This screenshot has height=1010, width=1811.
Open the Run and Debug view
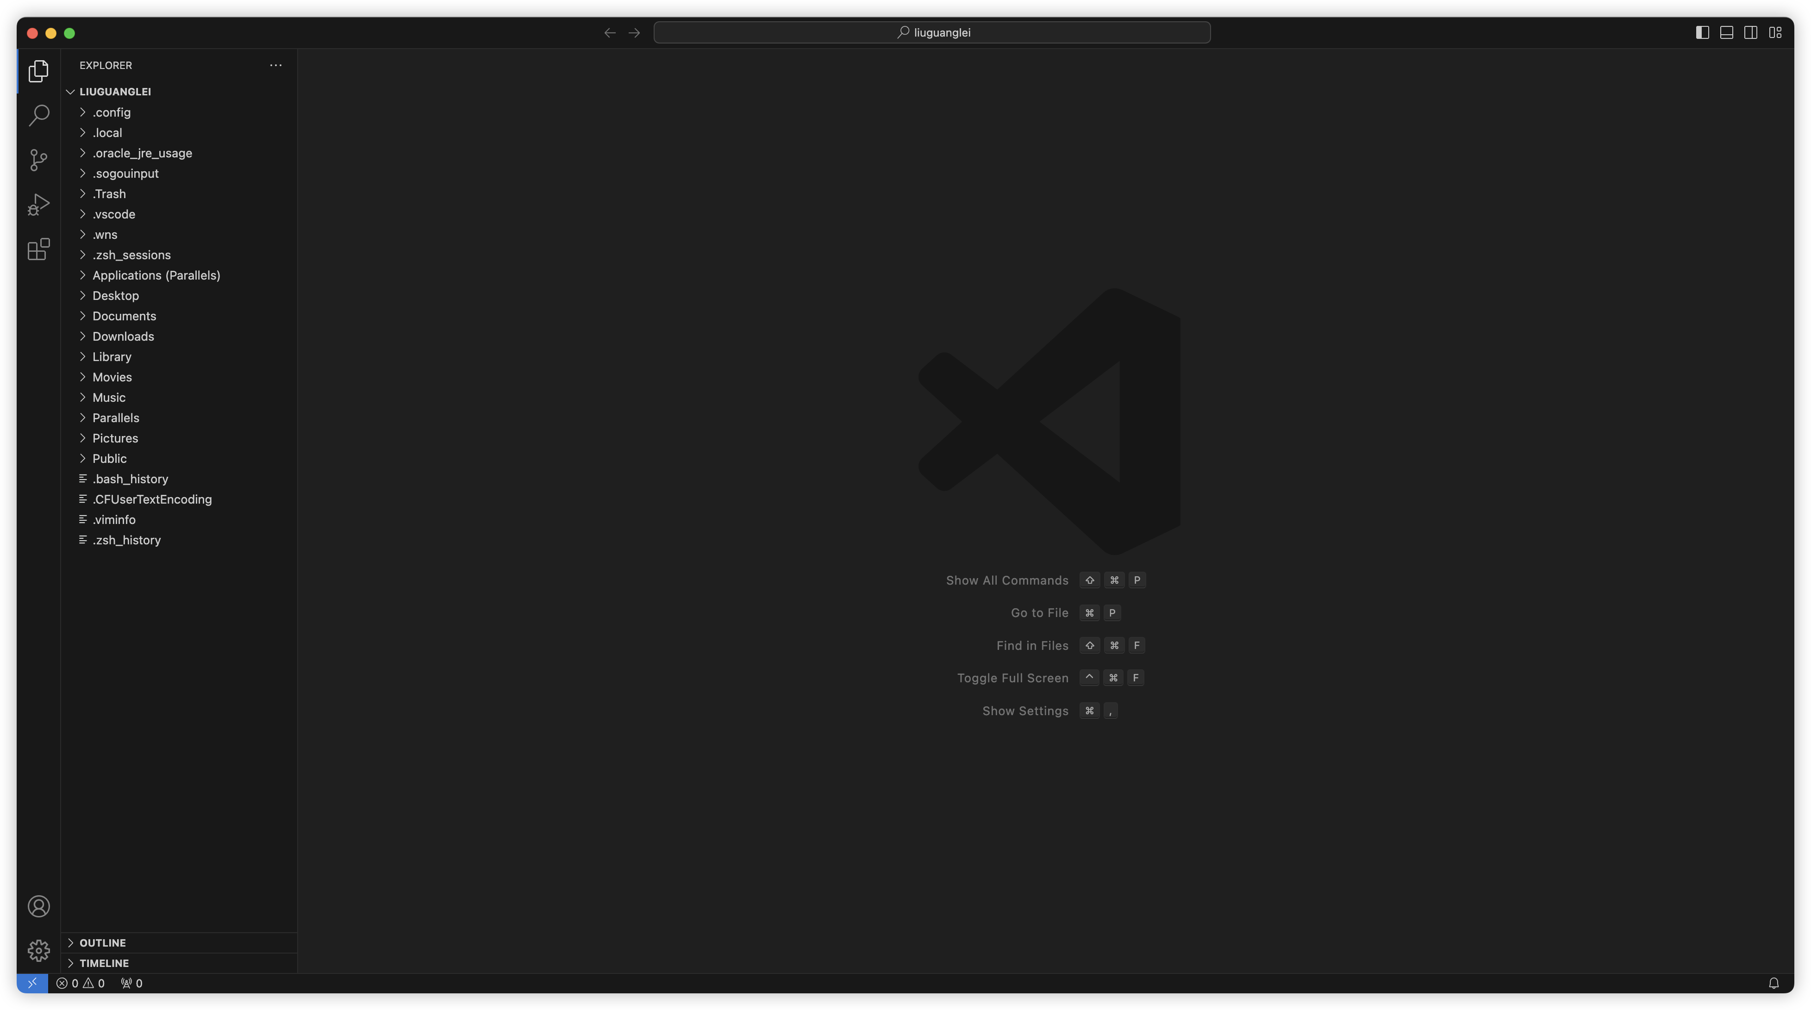pos(39,205)
